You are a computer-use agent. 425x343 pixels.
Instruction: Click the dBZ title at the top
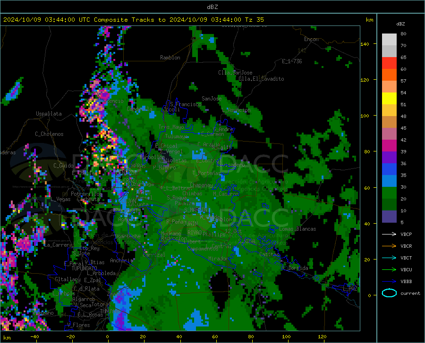pos(212,7)
